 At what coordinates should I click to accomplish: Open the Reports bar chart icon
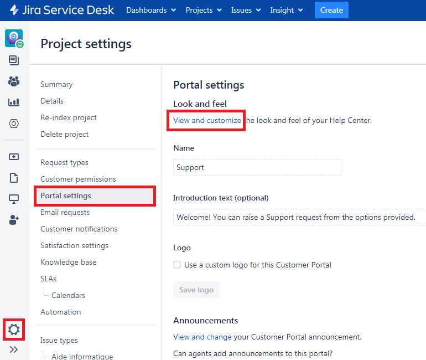pyautogui.click(x=14, y=102)
